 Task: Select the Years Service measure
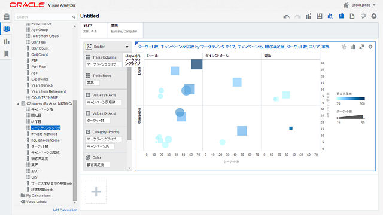[x=42, y=85]
